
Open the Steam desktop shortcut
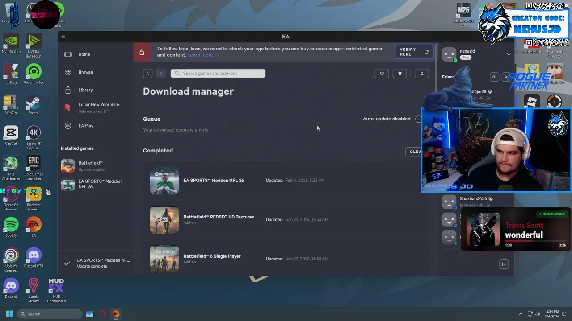coord(34,106)
